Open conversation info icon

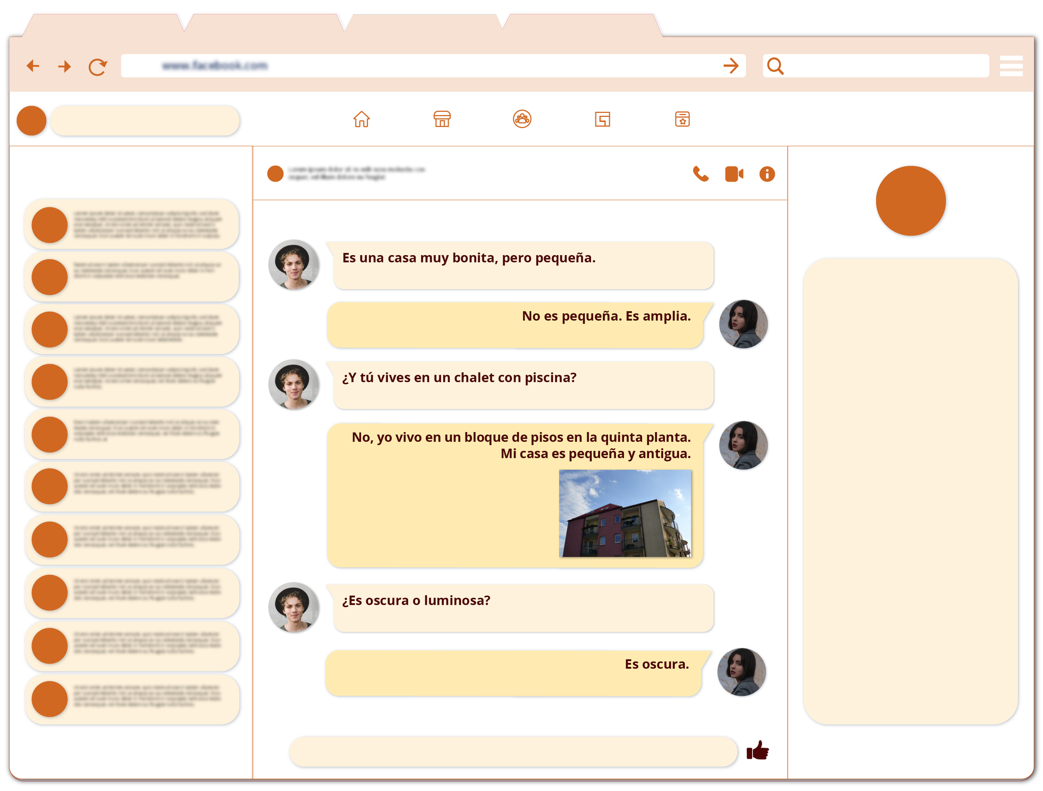(x=766, y=174)
